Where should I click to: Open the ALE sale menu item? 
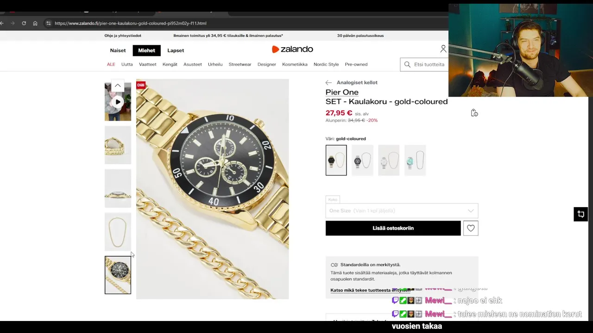pos(111,64)
